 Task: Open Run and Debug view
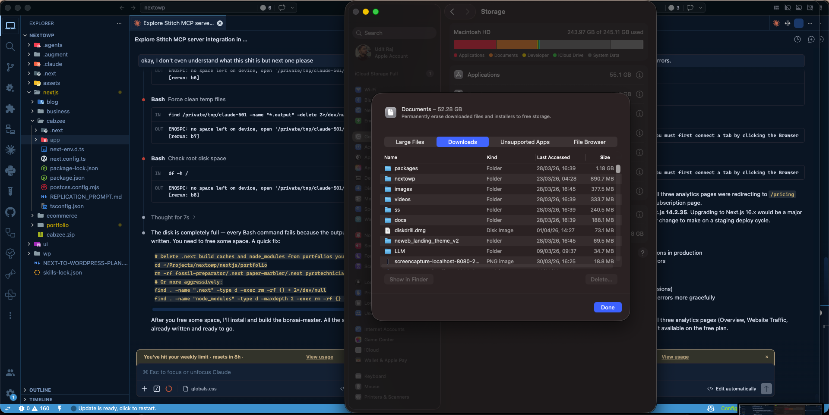pyautogui.click(x=10, y=88)
